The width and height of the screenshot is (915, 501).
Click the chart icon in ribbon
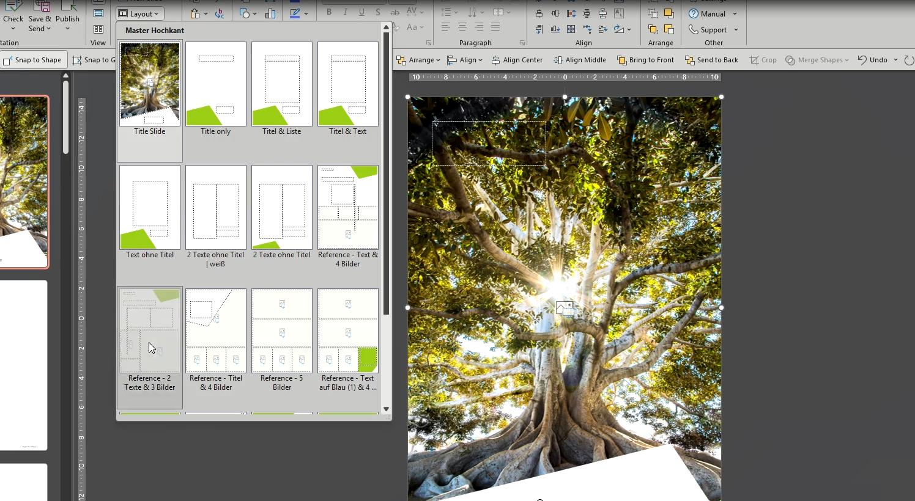tap(270, 13)
